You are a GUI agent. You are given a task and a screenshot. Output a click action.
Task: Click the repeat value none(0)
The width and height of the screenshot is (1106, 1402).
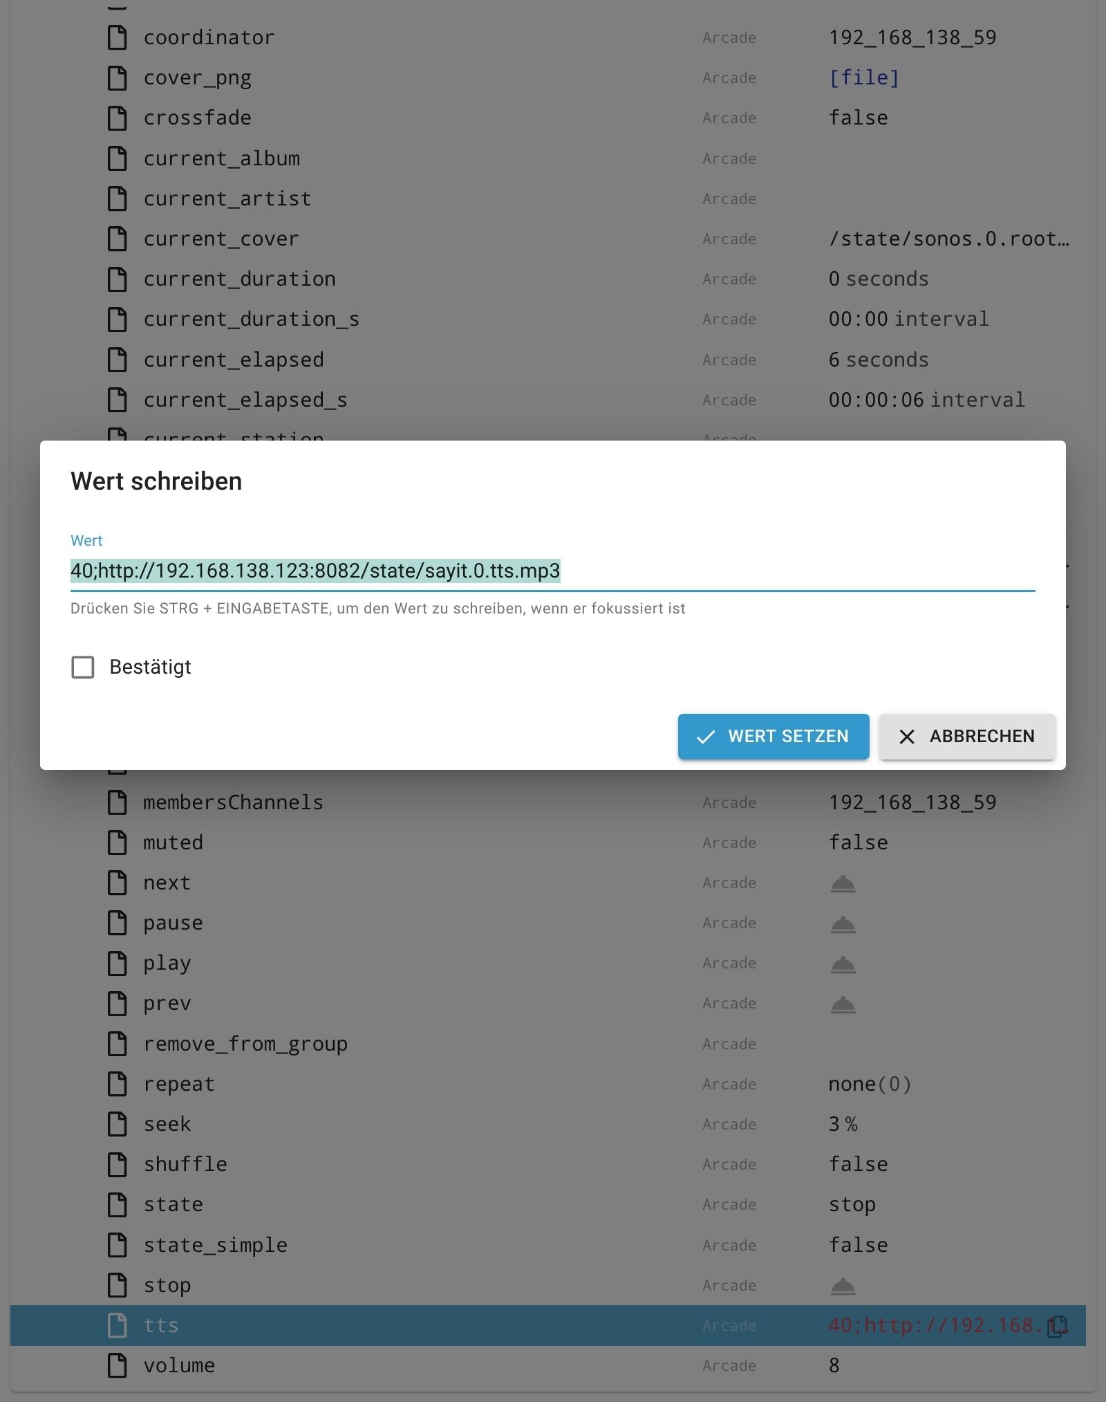pos(869,1084)
